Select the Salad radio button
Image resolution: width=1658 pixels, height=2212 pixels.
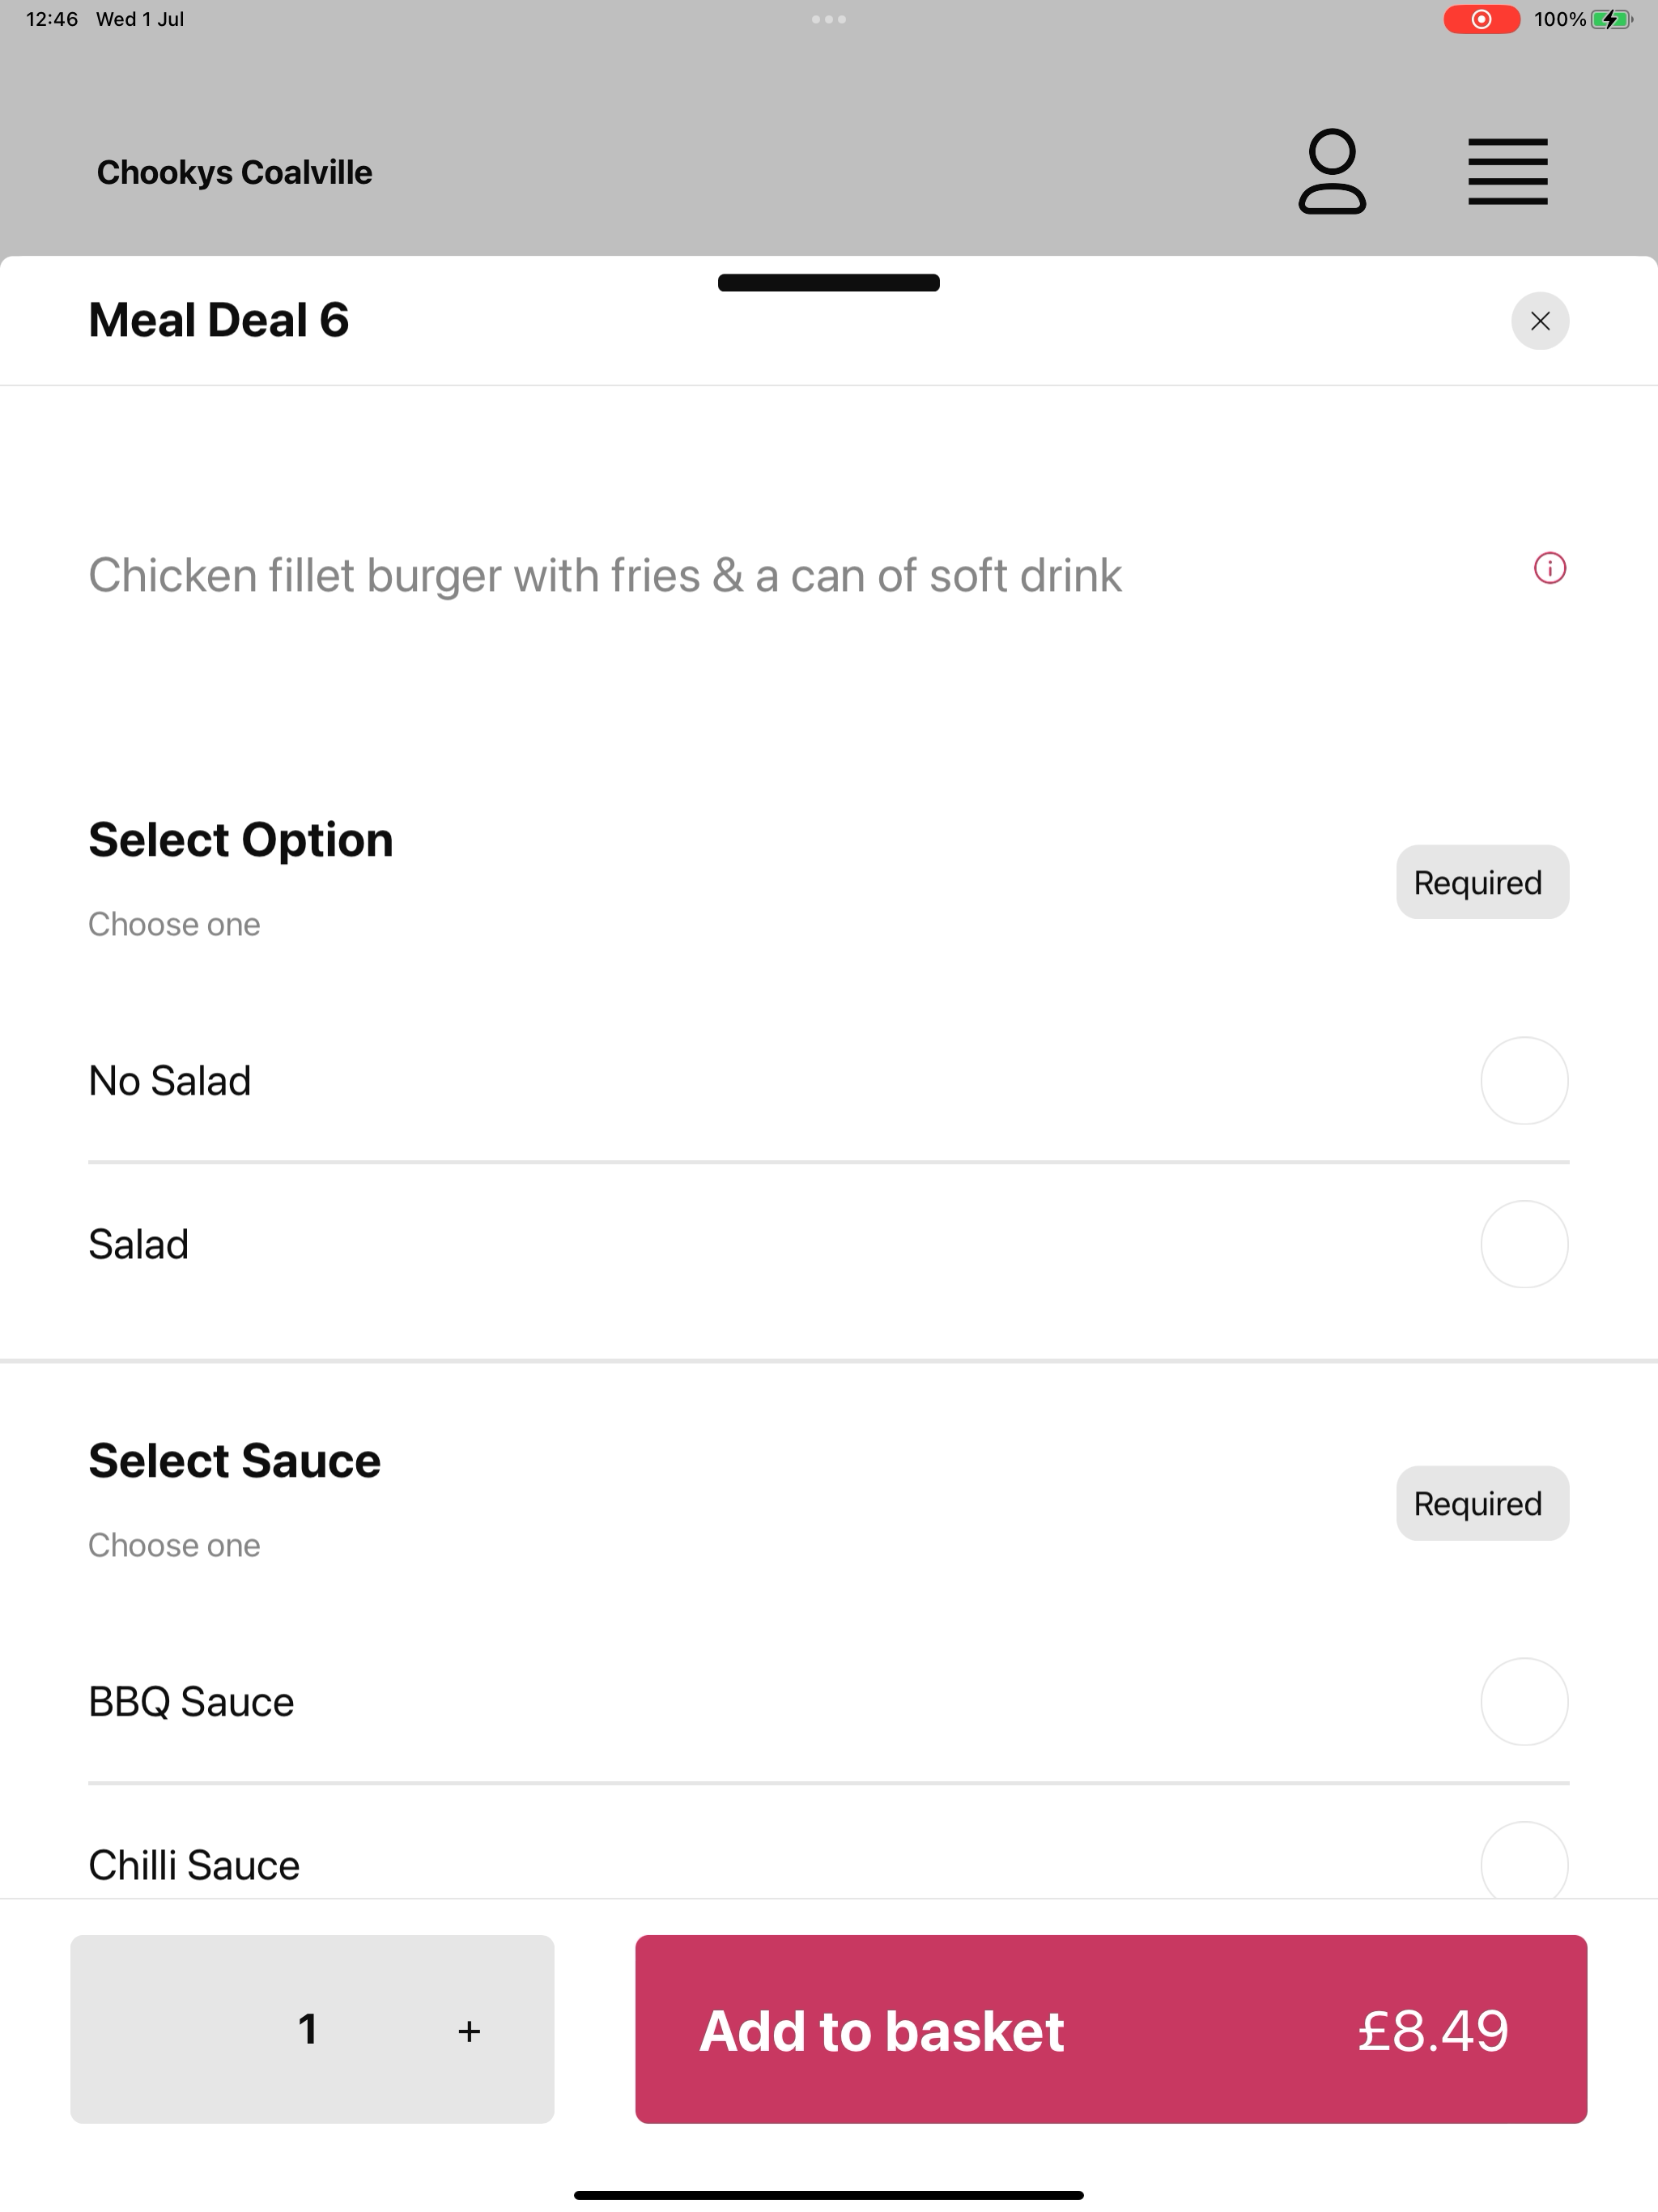[x=1524, y=1244]
